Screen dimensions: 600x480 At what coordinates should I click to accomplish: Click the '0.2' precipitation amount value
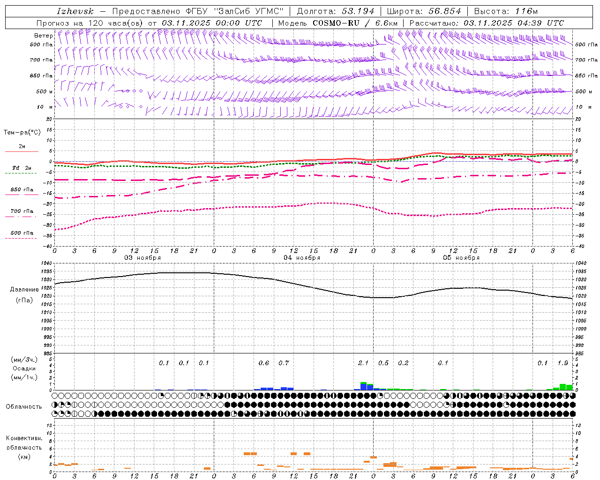[x=403, y=363]
